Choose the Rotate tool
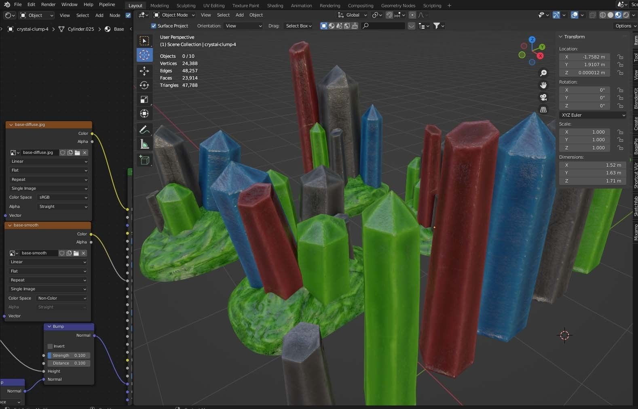 click(144, 85)
